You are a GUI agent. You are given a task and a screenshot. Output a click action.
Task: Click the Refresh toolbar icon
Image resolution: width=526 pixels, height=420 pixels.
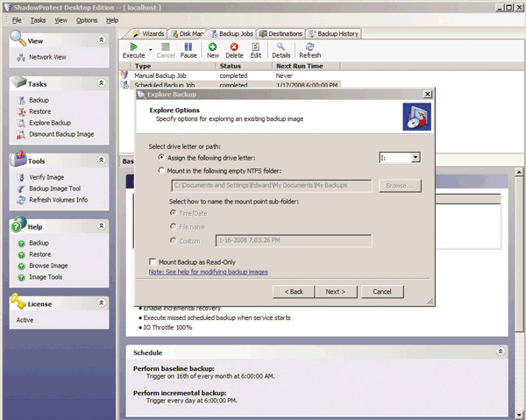pyautogui.click(x=310, y=50)
